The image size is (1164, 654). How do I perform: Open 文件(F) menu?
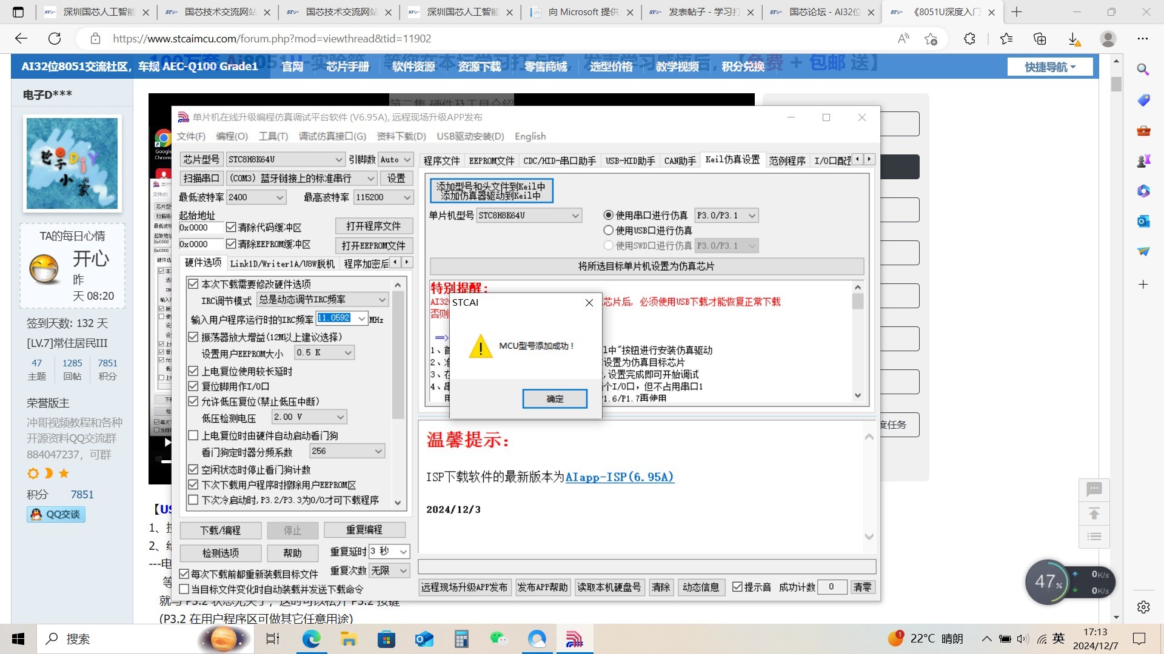[x=191, y=136]
